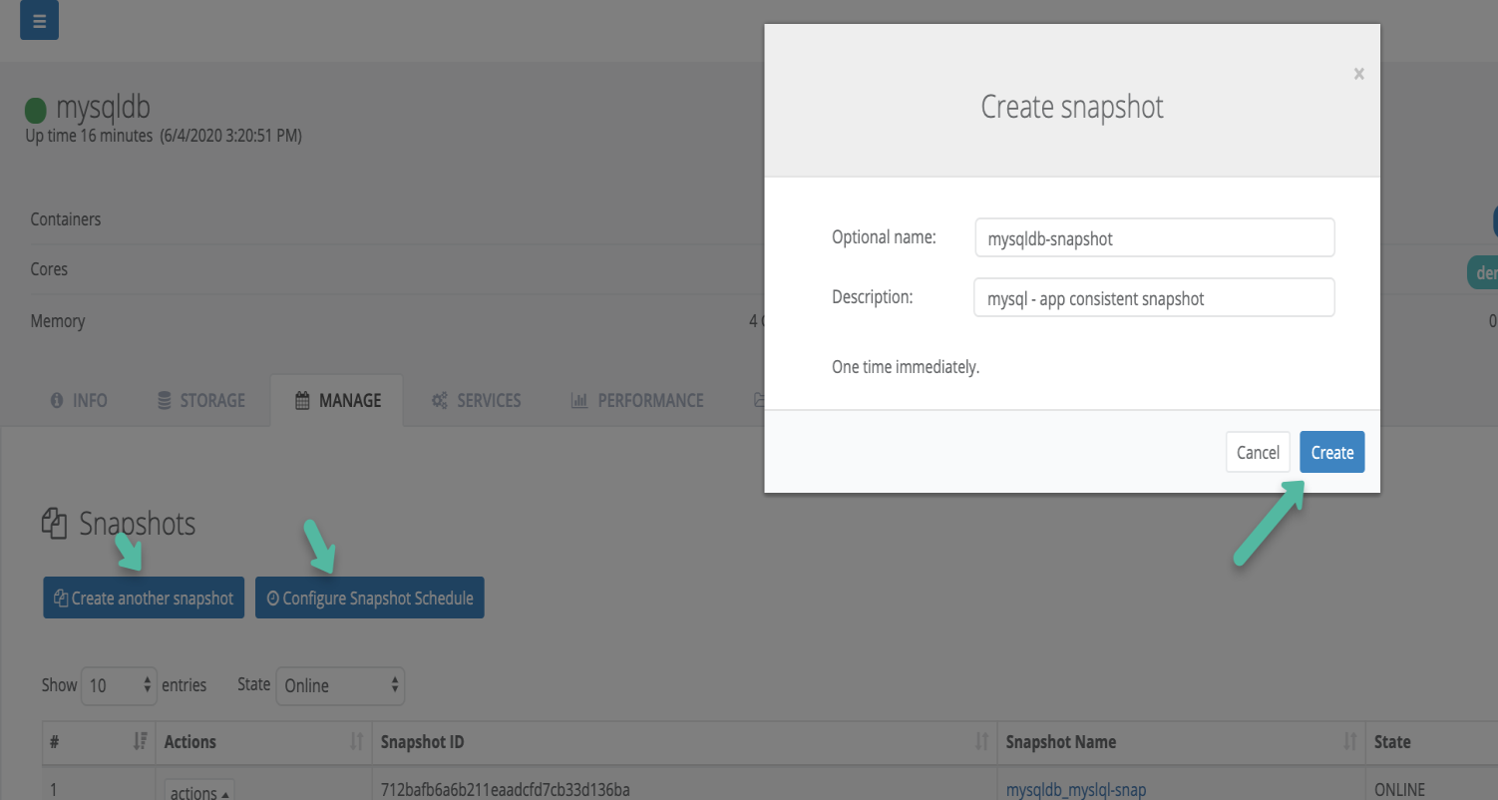This screenshot has width=1498, height=800.
Task: Open the STORAGE tab
Action: 201,400
